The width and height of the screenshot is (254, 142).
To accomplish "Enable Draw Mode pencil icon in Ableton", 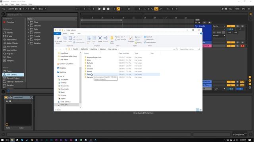I will click(222, 9).
